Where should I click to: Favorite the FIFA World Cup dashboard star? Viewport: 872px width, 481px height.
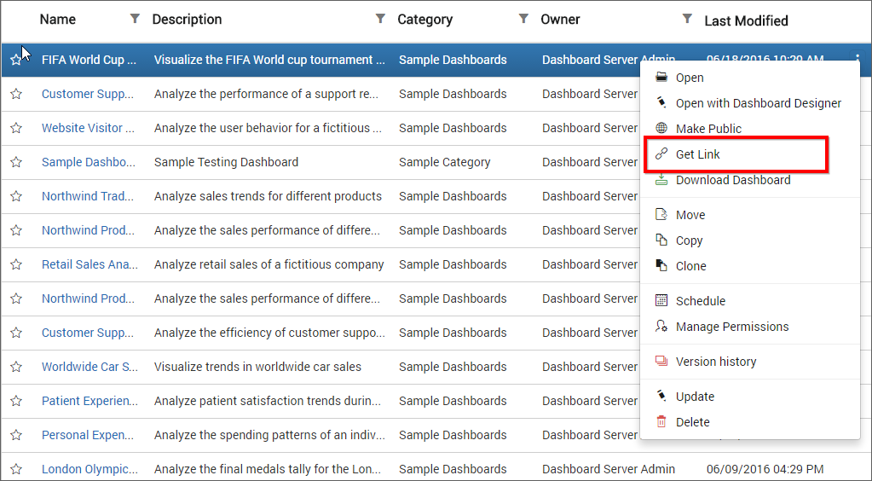click(x=16, y=60)
